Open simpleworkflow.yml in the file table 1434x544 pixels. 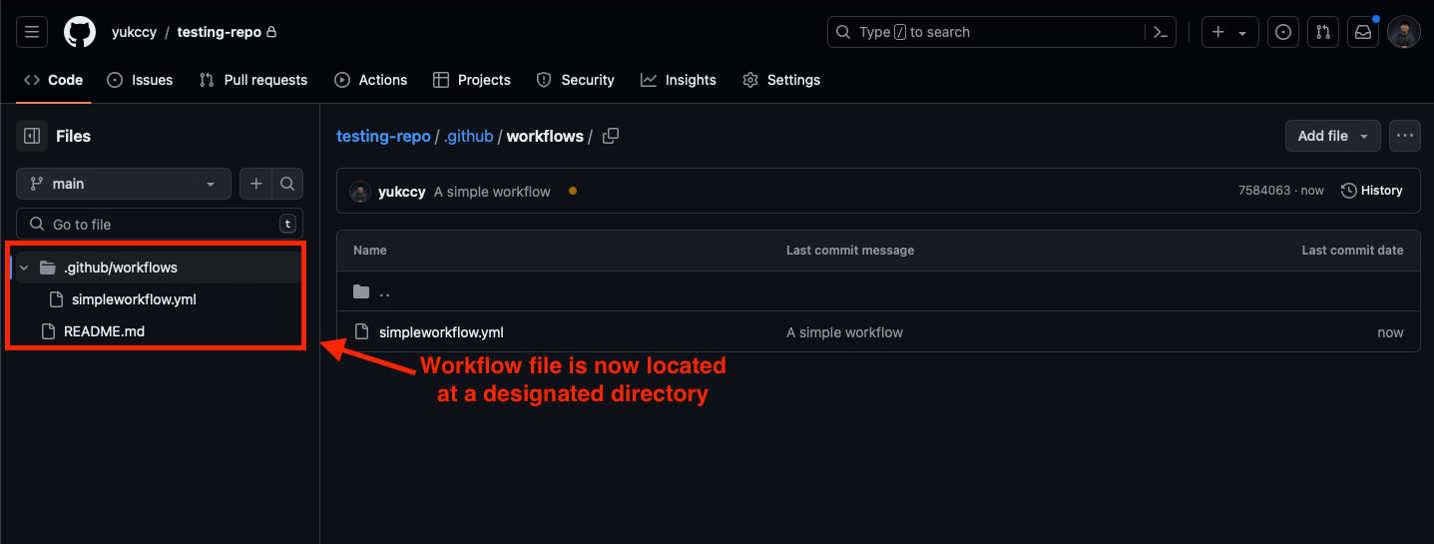pos(441,332)
